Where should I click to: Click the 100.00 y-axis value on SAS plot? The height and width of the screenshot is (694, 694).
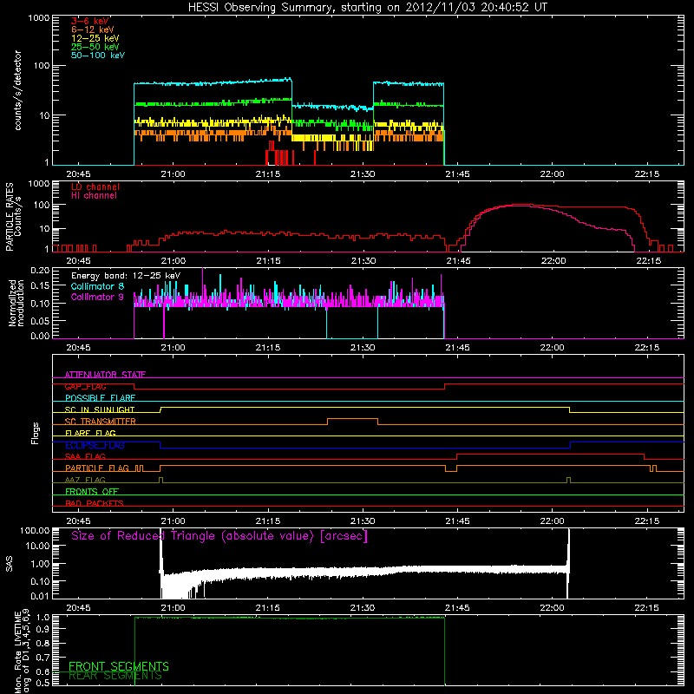(x=35, y=530)
